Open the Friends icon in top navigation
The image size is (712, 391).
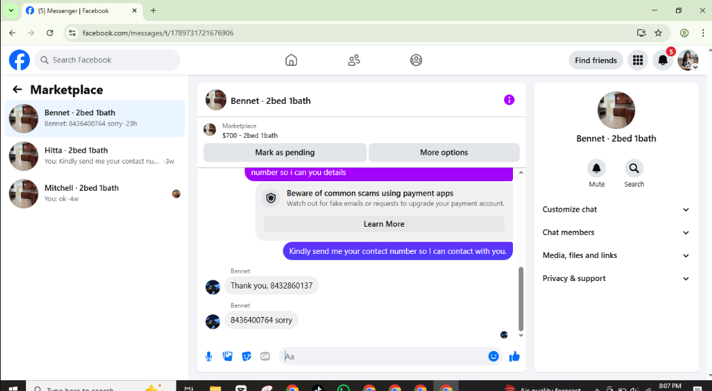354,60
